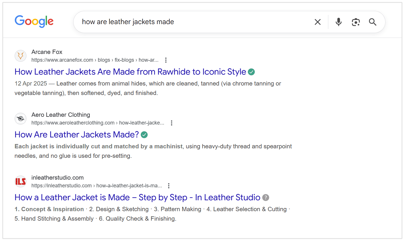Click the Arcane Fox site favicon

point(20,56)
